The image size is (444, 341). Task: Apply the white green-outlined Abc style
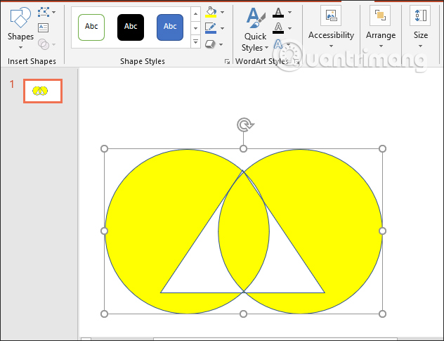click(x=91, y=27)
